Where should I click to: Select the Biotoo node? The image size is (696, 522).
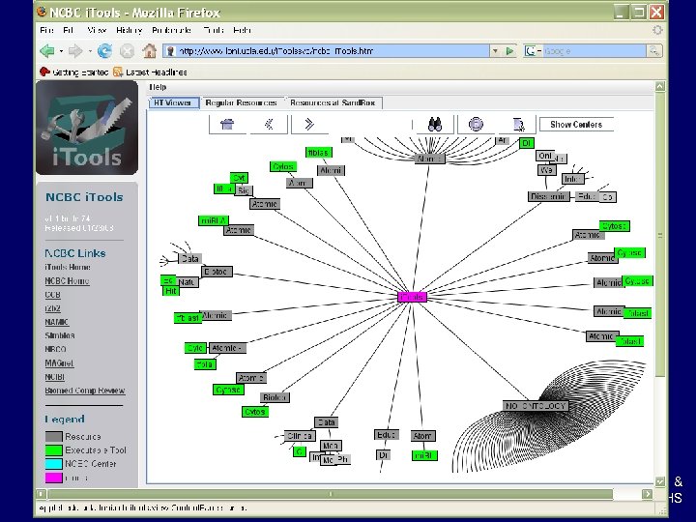(217, 272)
